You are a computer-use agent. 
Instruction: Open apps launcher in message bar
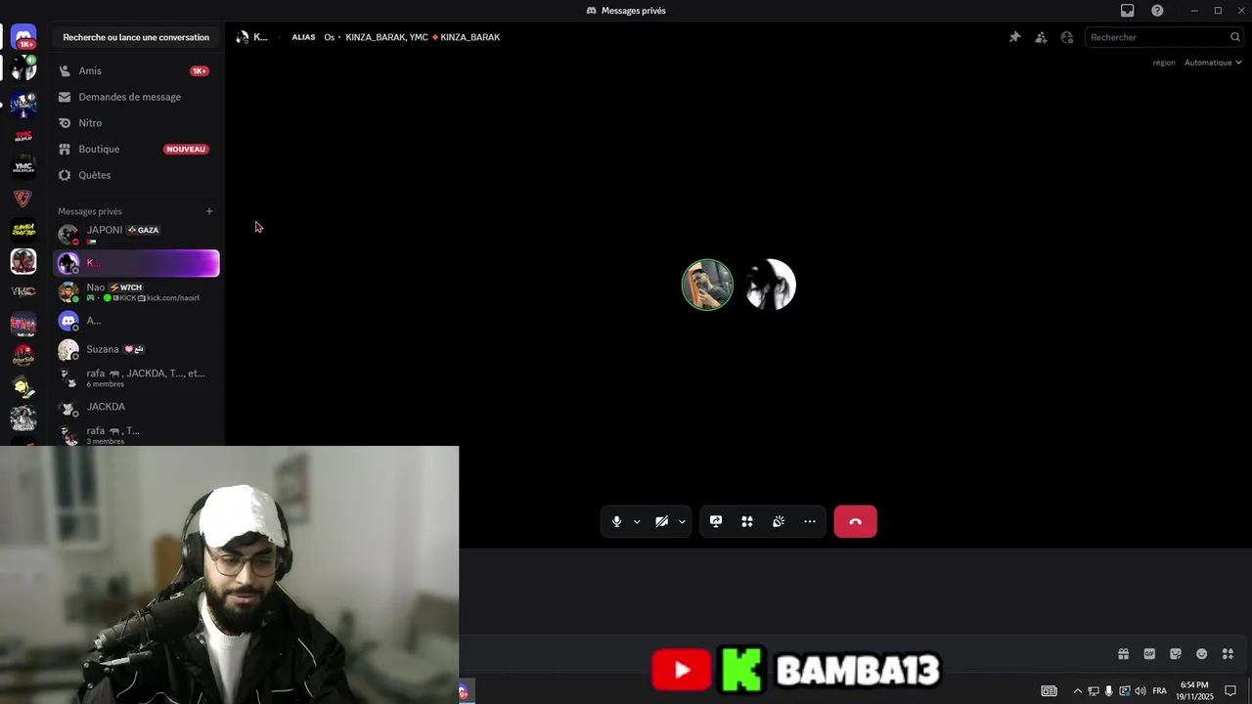[1228, 654]
